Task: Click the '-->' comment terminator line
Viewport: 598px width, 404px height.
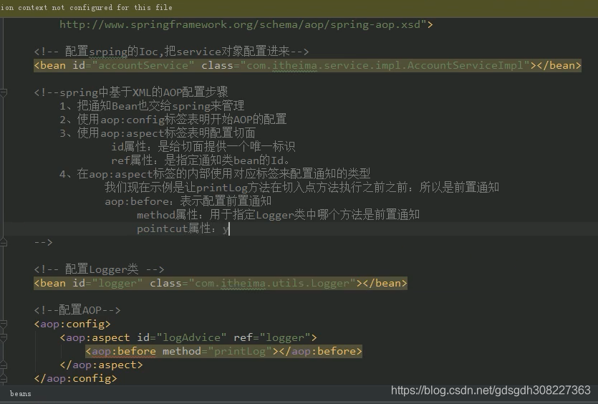Action: (43, 242)
